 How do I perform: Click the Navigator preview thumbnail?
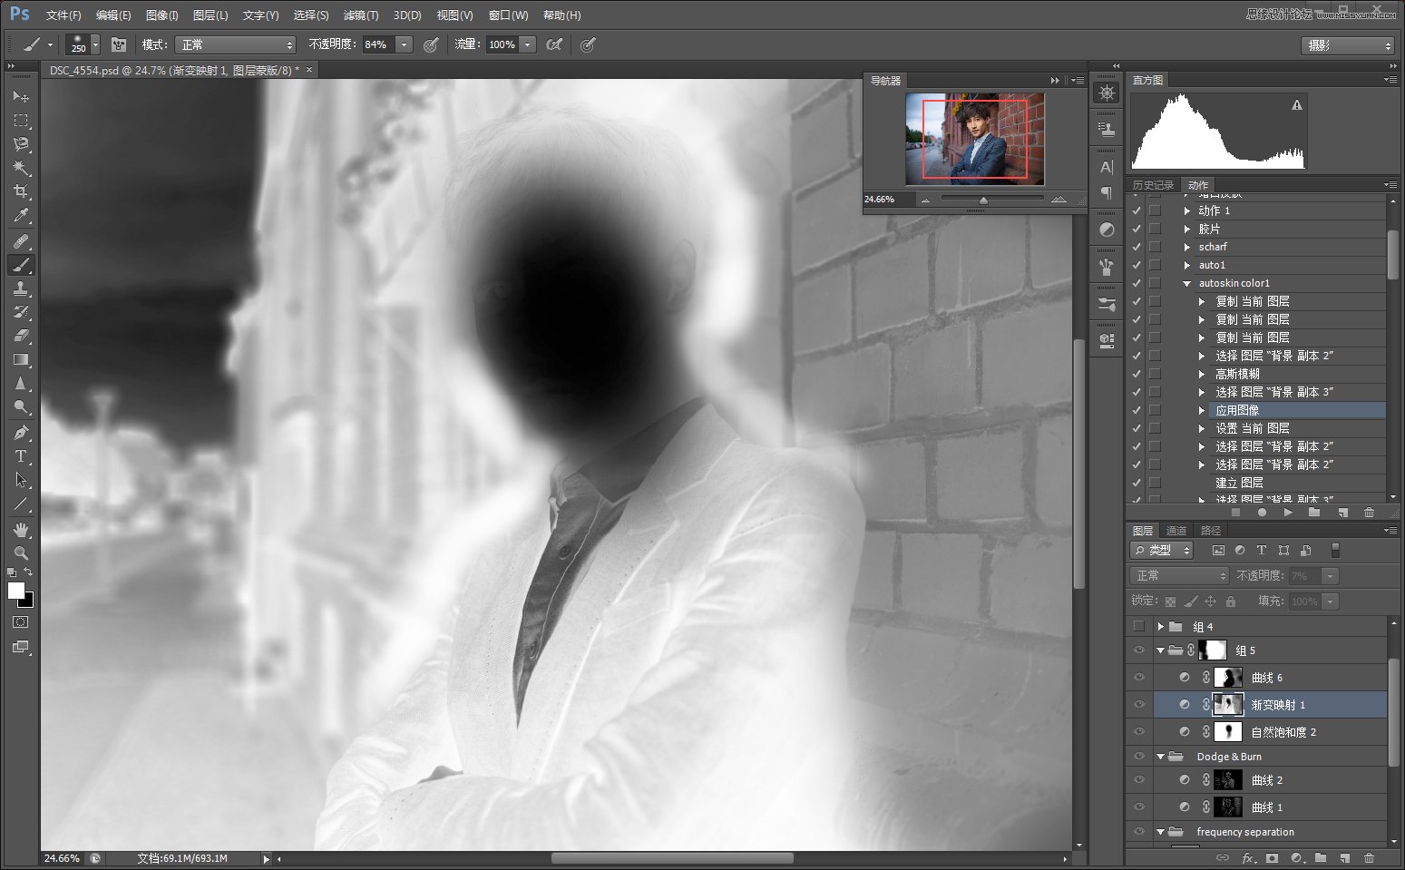(973, 139)
